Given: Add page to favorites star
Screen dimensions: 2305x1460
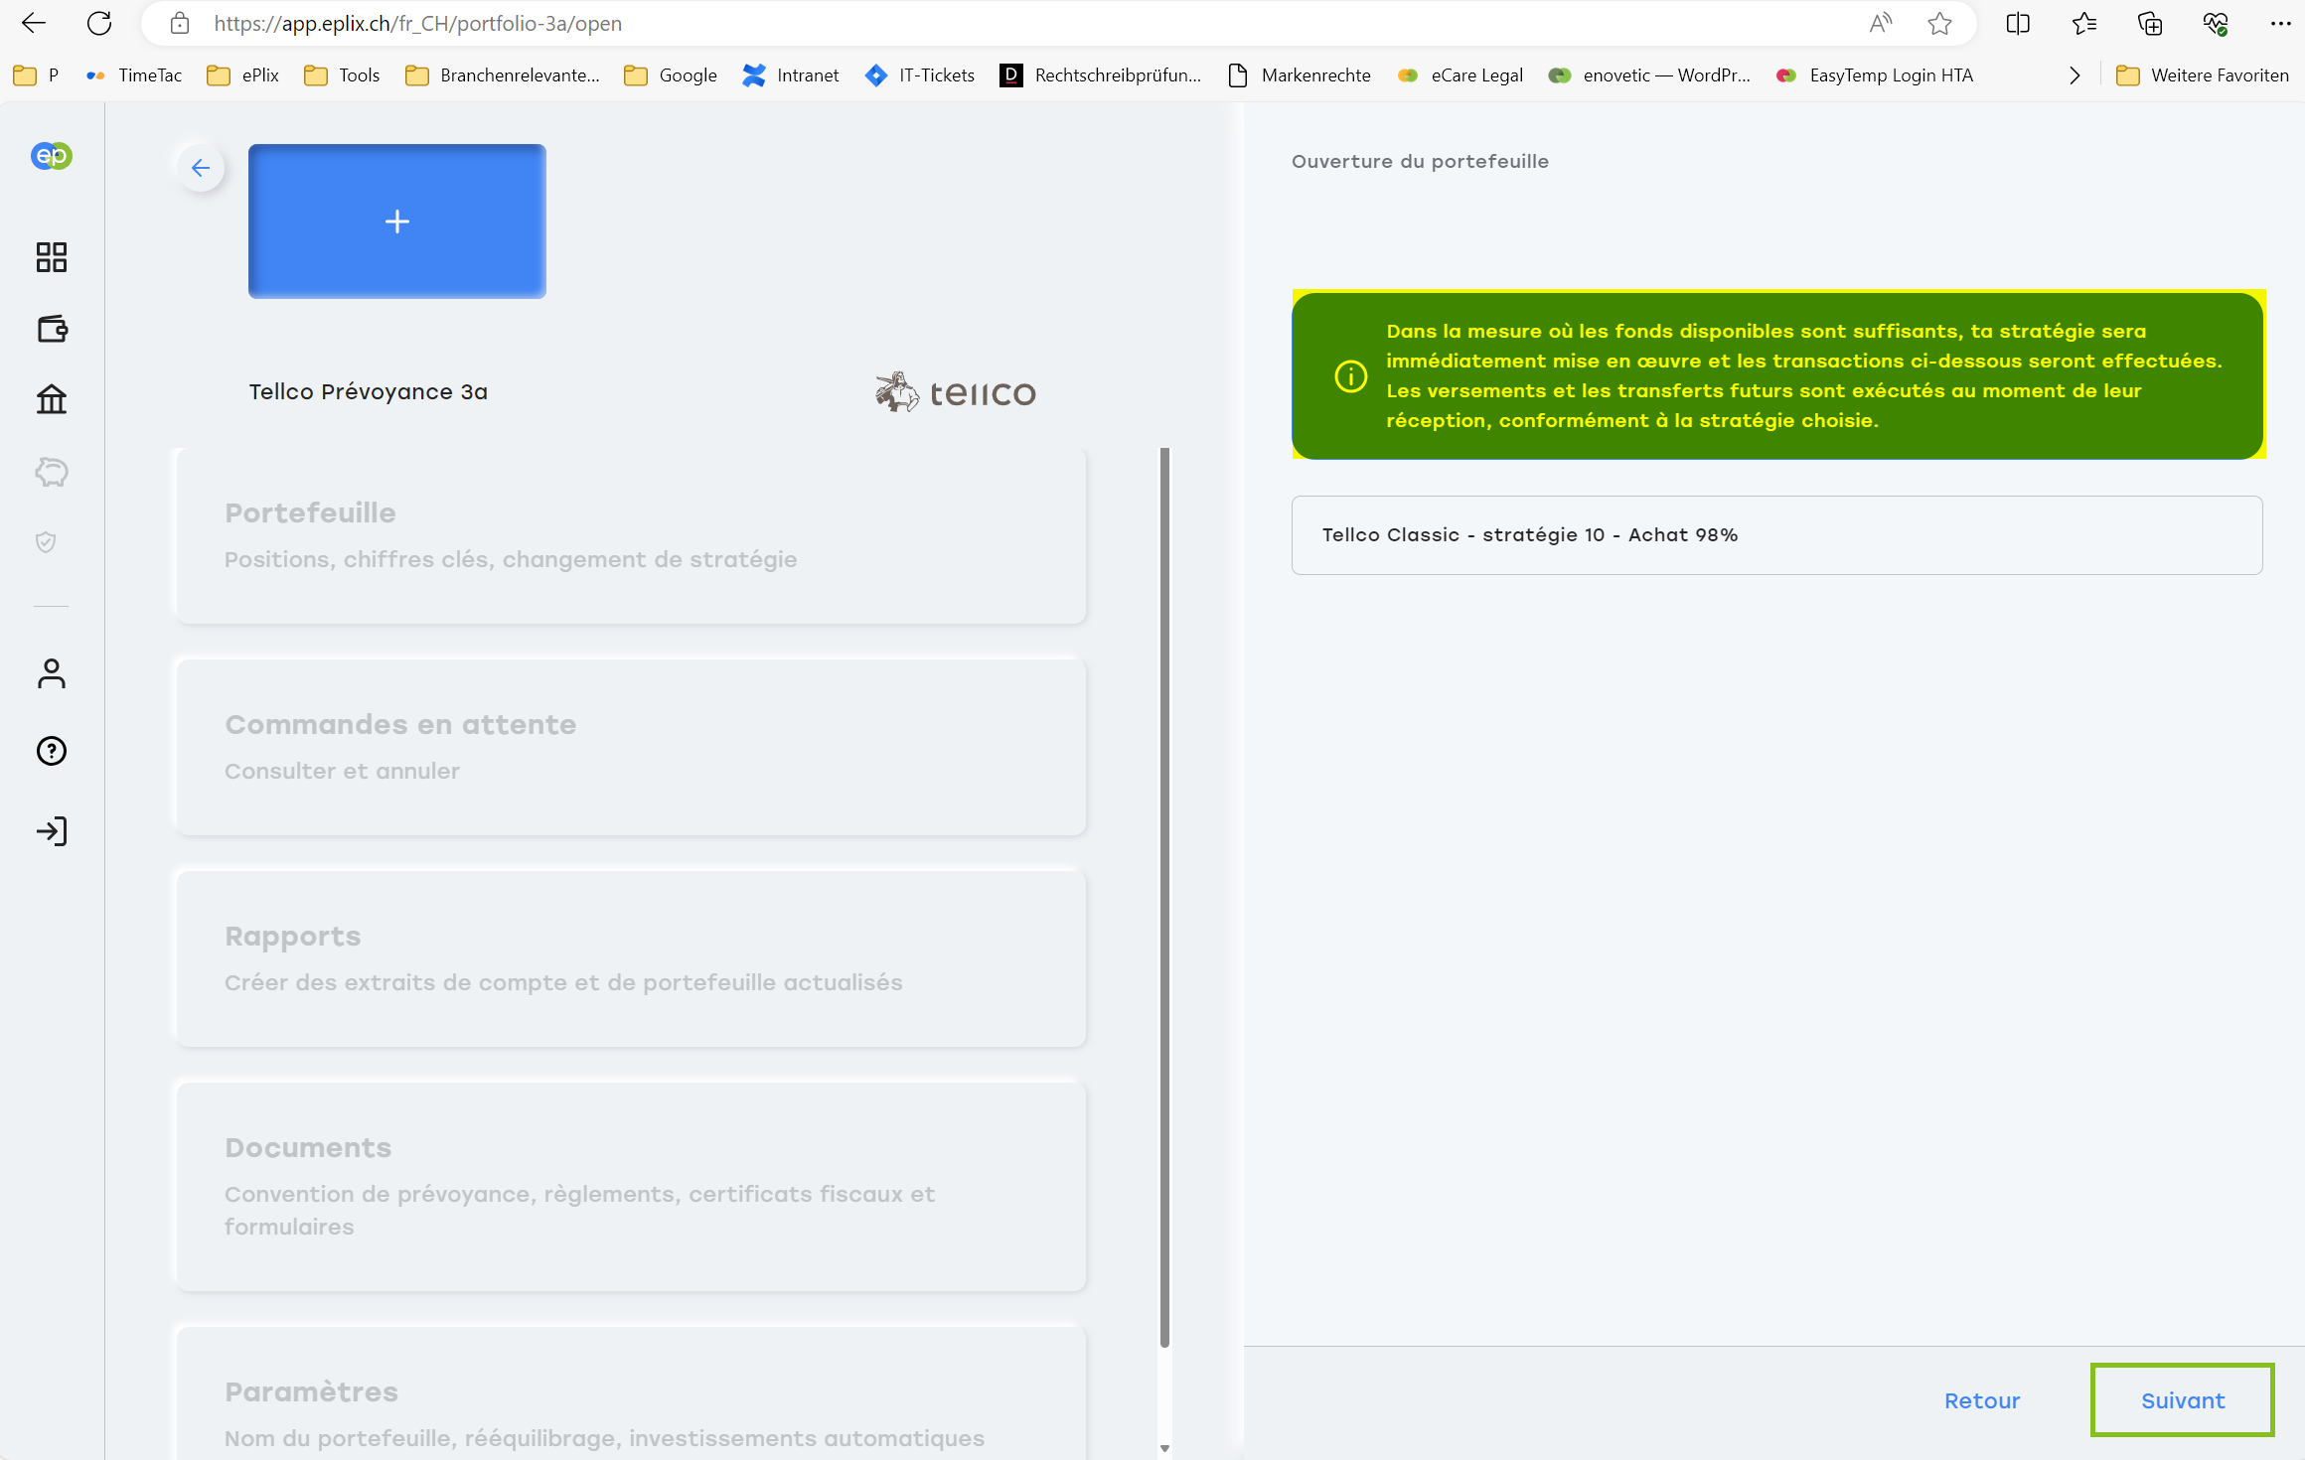Looking at the screenshot, I should [x=1939, y=23].
